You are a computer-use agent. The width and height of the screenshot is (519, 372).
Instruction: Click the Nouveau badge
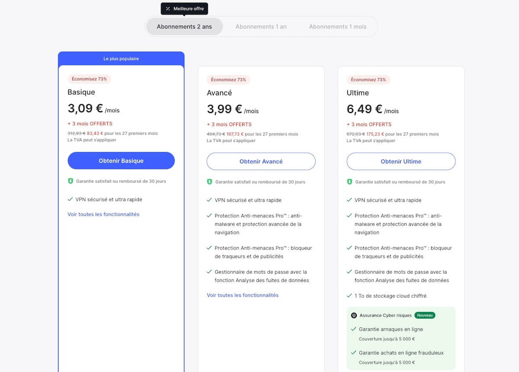[x=425, y=315]
